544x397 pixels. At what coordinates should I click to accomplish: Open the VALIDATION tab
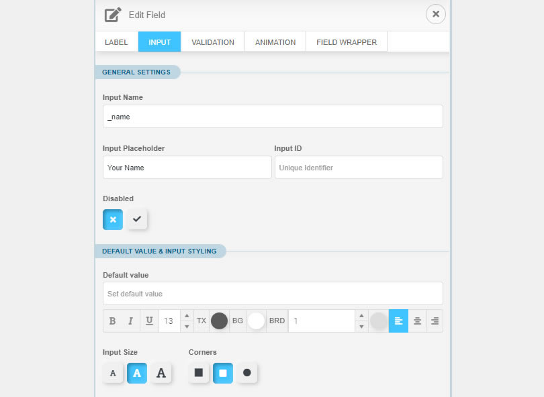[213, 42]
